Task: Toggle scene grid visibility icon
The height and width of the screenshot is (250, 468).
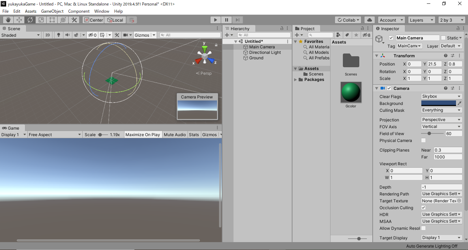Action: pos(102,35)
